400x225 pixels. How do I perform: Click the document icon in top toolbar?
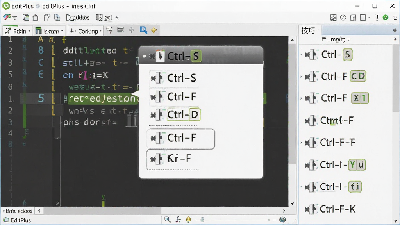pyautogui.click(x=57, y=17)
